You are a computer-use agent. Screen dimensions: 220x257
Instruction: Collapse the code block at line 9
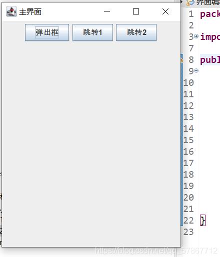(x=196, y=71)
